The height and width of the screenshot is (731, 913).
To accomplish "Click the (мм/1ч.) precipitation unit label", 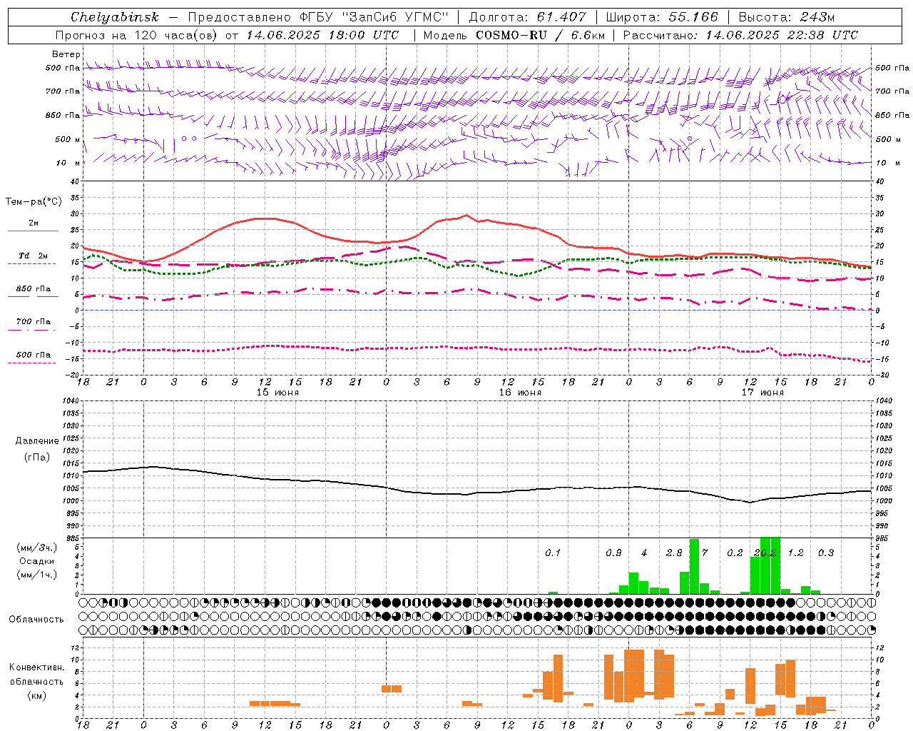I will [37, 575].
